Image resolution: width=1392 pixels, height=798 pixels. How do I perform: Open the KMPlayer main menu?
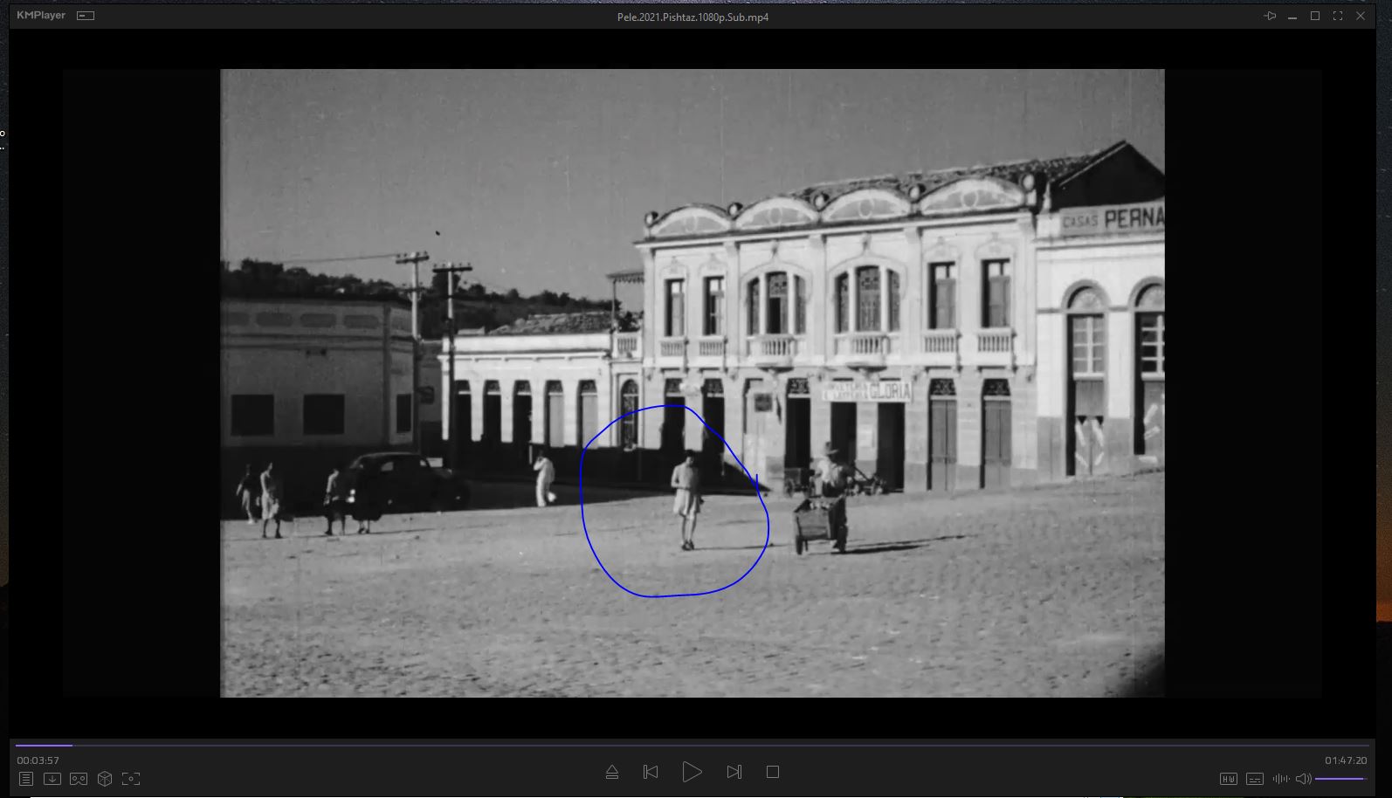41,16
